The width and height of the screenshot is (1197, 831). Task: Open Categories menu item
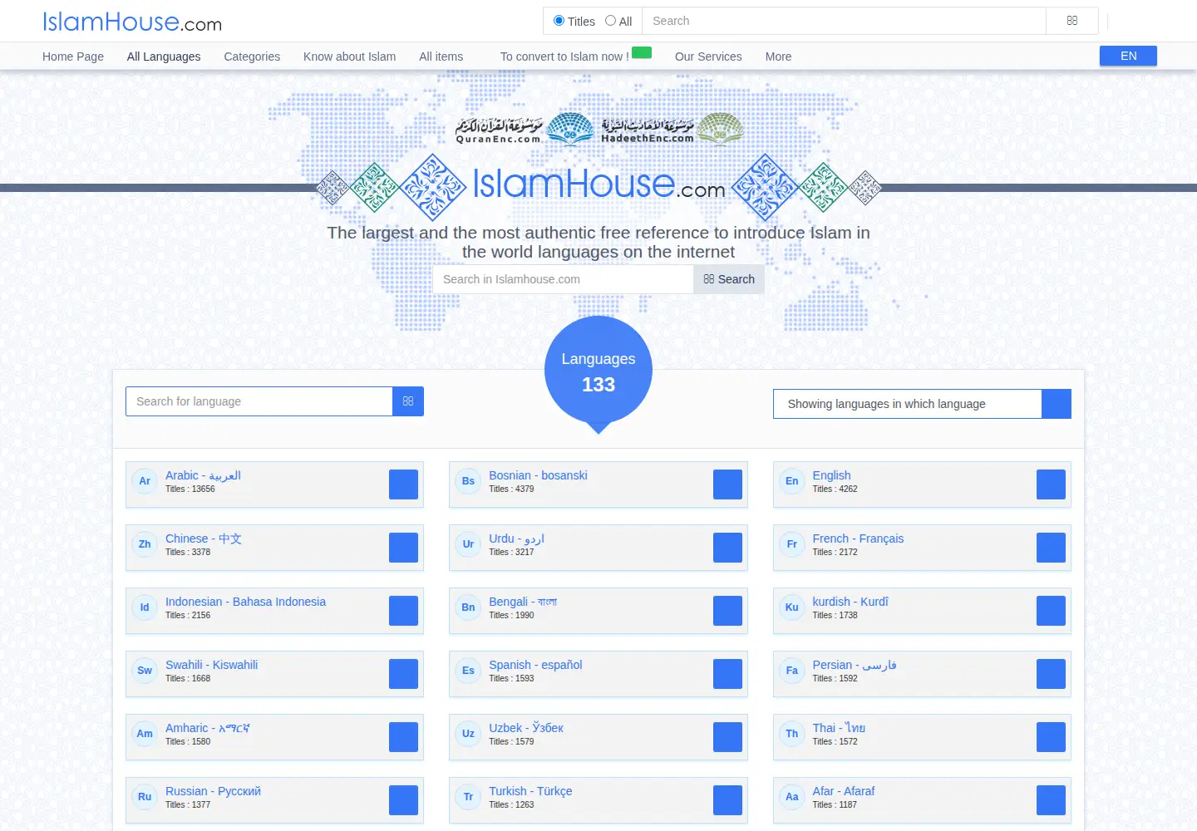(x=252, y=57)
